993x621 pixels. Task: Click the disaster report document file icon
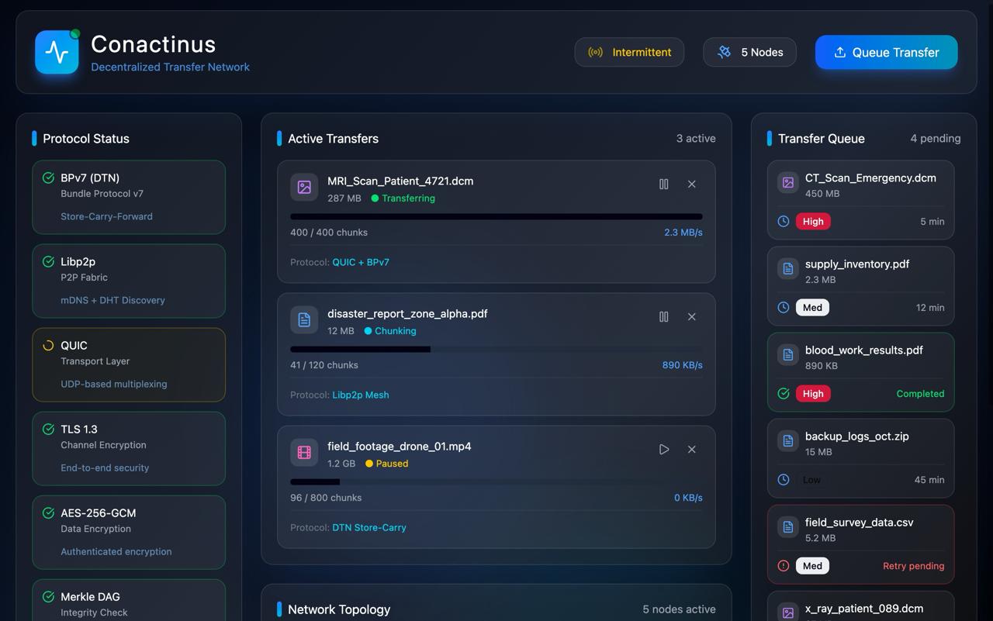[304, 319]
